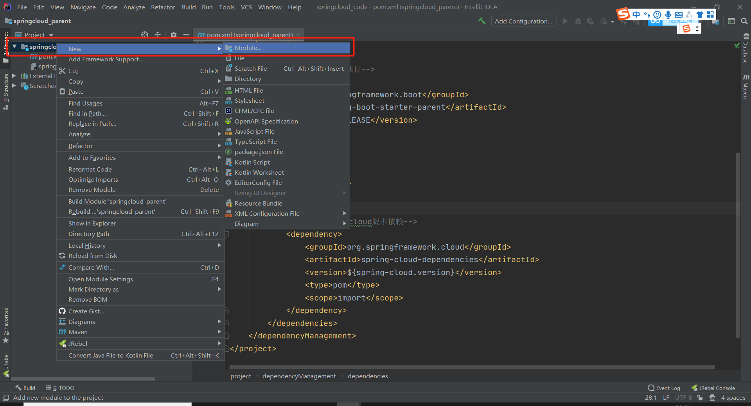Click the read-only lock status icon
Screen dimensions: 751x406
pos(700,397)
